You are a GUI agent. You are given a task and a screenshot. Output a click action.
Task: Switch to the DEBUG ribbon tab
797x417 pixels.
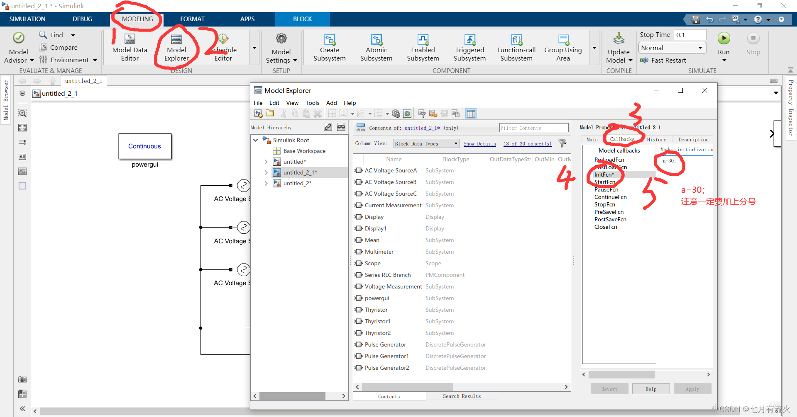[82, 19]
